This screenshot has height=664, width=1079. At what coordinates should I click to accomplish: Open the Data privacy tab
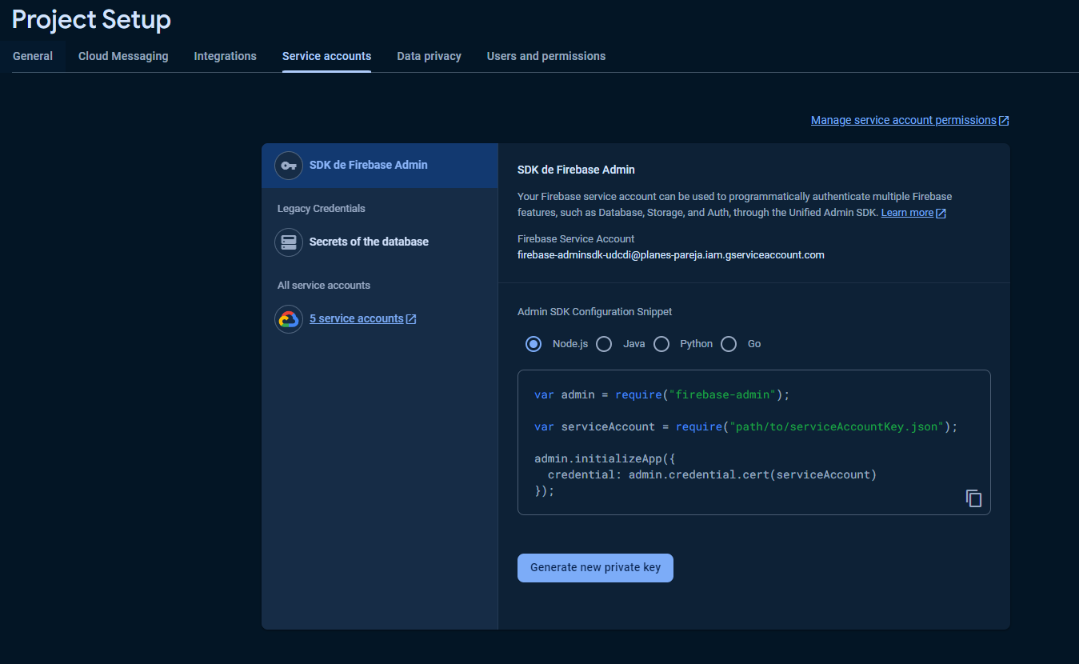pyautogui.click(x=430, y=56)
